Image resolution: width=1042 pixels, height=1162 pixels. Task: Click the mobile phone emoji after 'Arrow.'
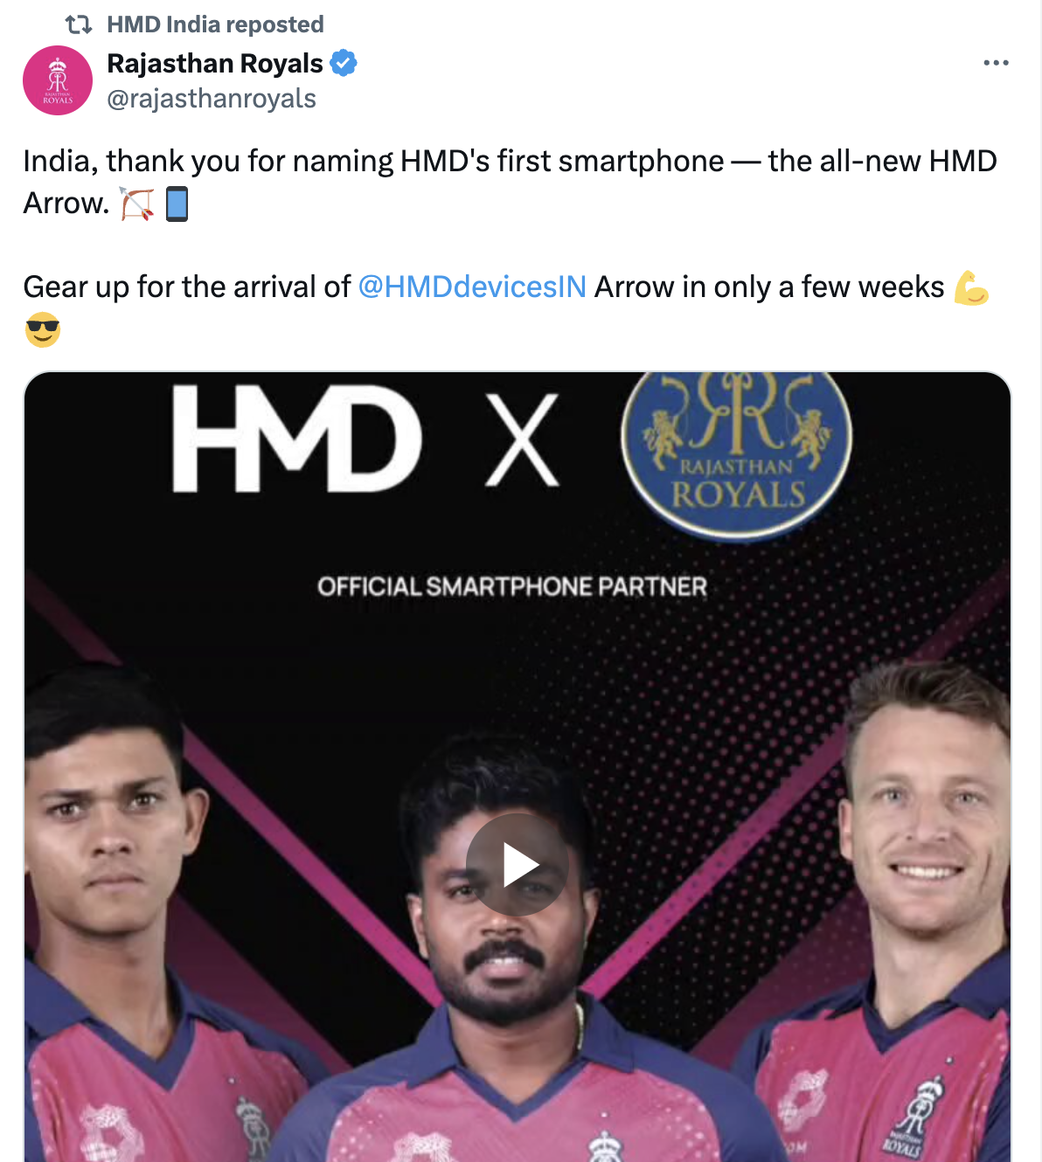pos(175,202)
